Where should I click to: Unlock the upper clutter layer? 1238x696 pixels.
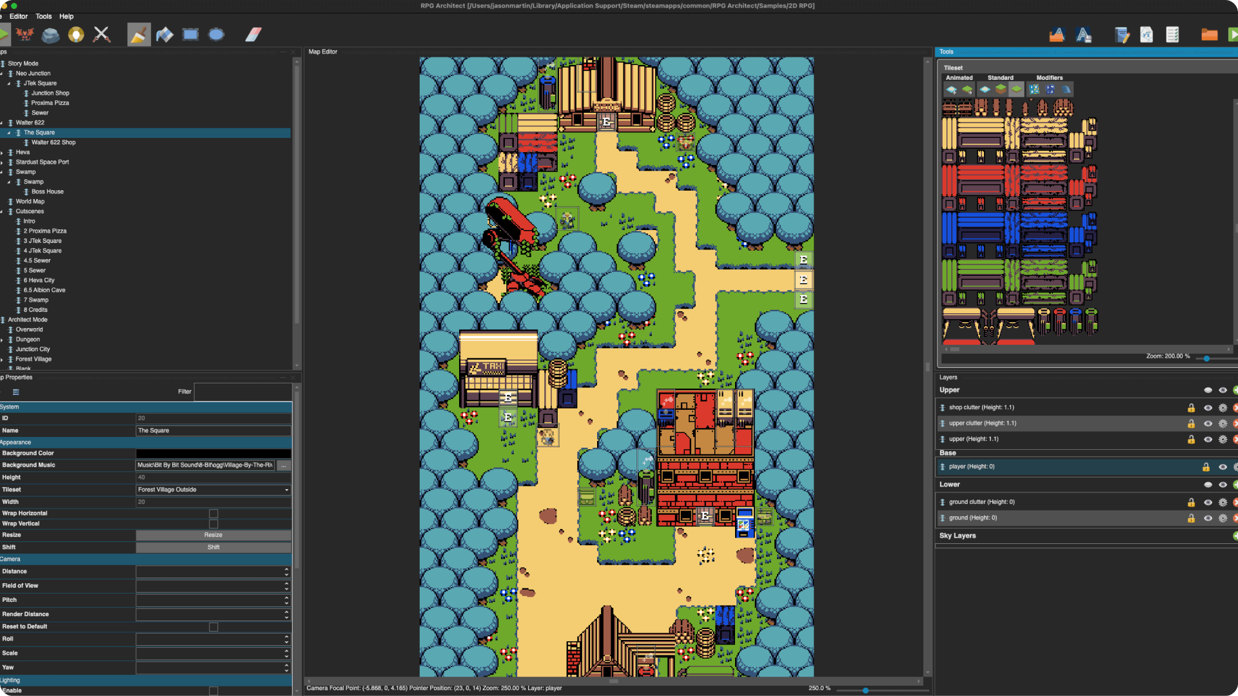[x=1191, y=423]
